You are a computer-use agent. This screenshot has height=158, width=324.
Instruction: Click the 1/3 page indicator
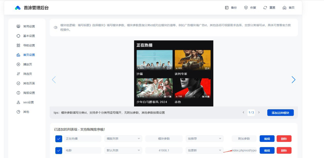(x=251, y=112)
